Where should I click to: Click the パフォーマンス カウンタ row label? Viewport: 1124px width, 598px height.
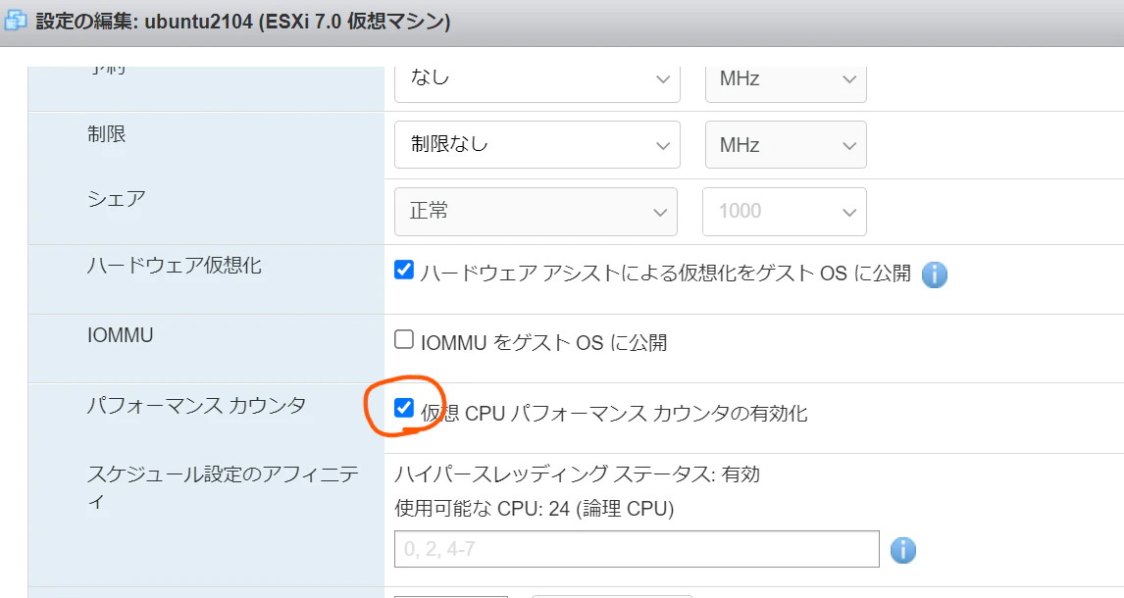196,405
